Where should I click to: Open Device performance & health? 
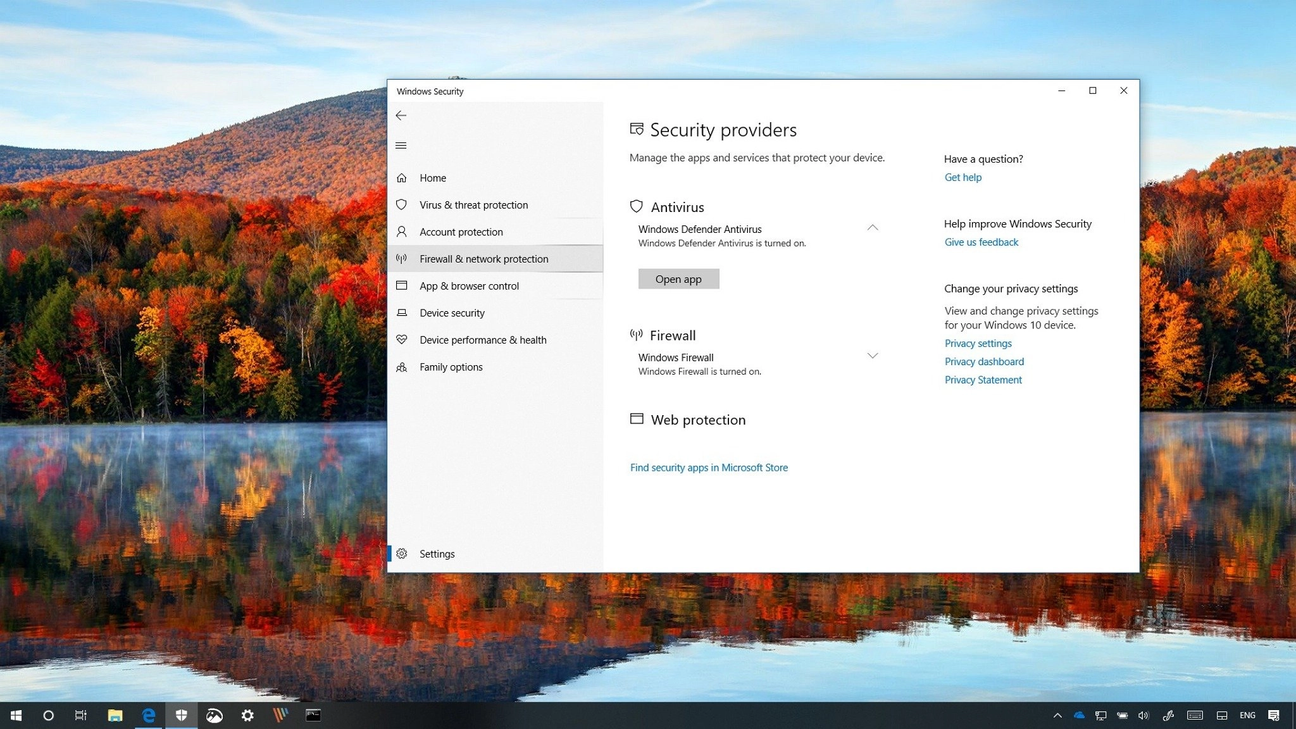482,340
